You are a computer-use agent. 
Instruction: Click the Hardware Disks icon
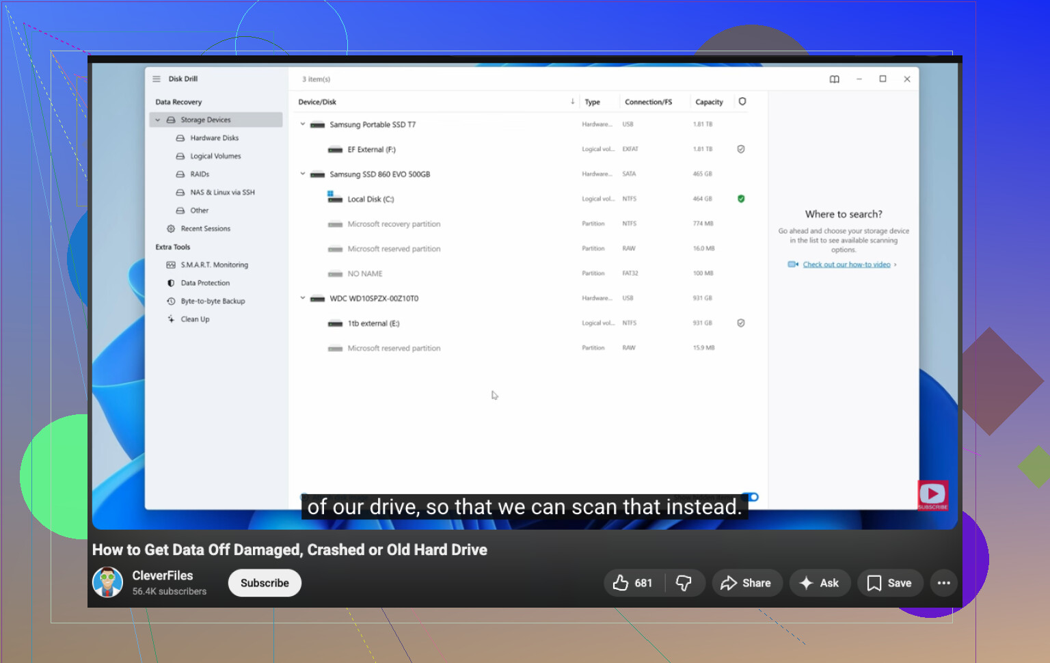(180, 138)
